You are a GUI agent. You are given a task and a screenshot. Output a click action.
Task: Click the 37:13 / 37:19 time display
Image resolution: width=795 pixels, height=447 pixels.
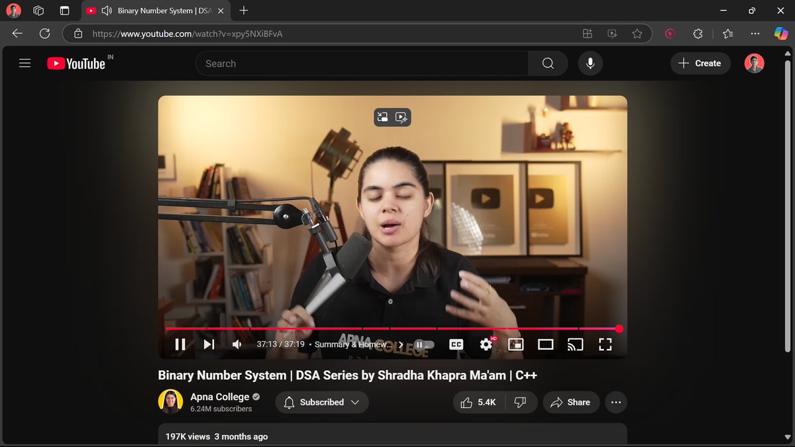pyautogui.click(x=280, y=344)
